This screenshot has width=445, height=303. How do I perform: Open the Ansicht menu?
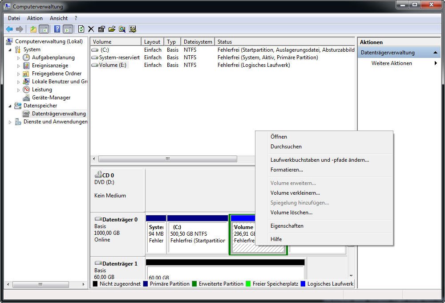pos(59,18)
